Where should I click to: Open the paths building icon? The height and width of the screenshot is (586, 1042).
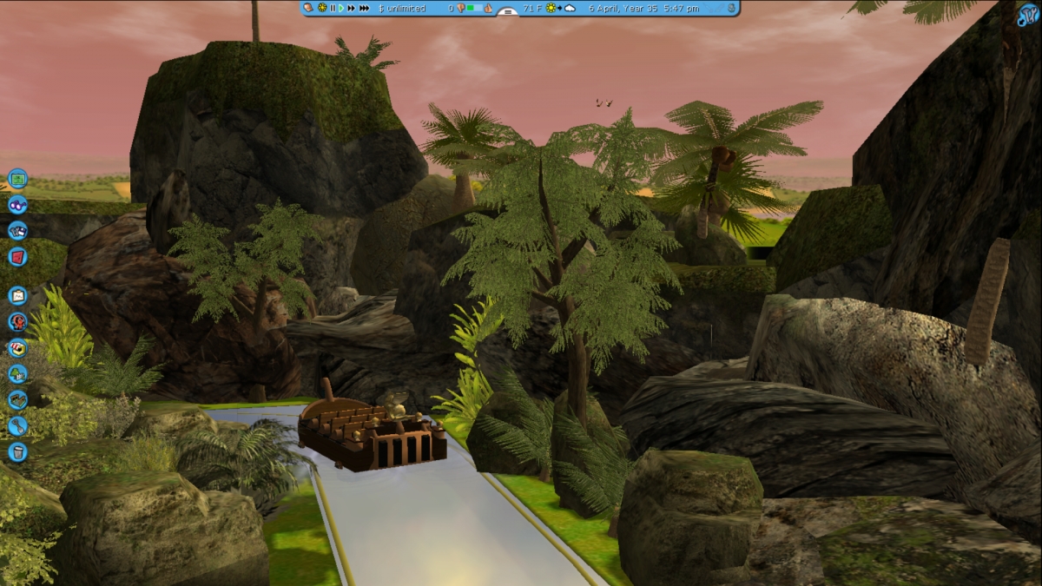tap(17, 400)
